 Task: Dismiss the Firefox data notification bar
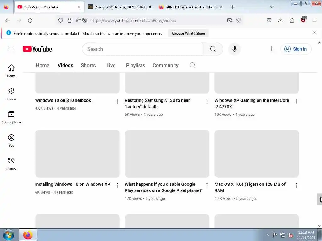click(314, 33)
